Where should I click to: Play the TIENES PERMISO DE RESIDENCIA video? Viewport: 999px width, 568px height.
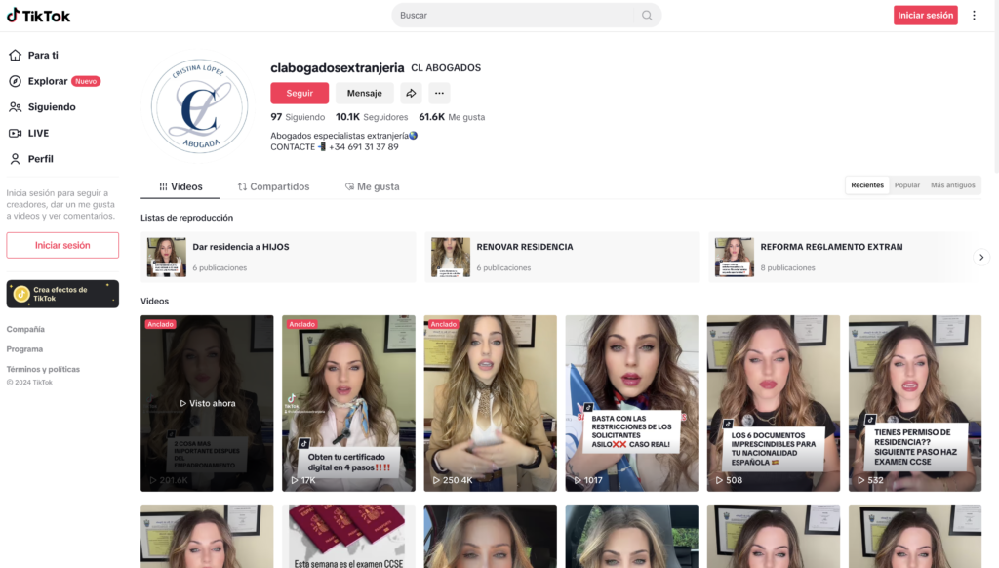click(915, 403)
